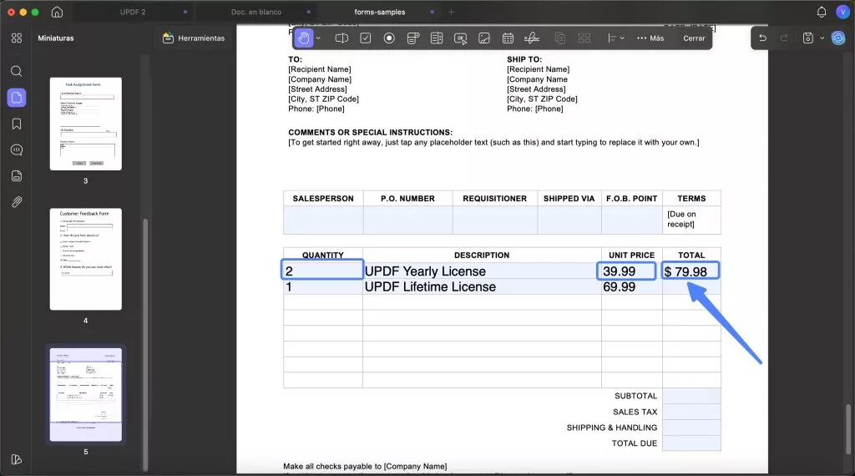The width and height of the screenshot is (855, 476).
Task: Open the form fields list sidebar icon
Action: click(x=17, y=175)
